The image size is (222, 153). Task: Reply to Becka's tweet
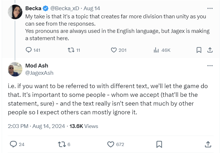point(29,50)
